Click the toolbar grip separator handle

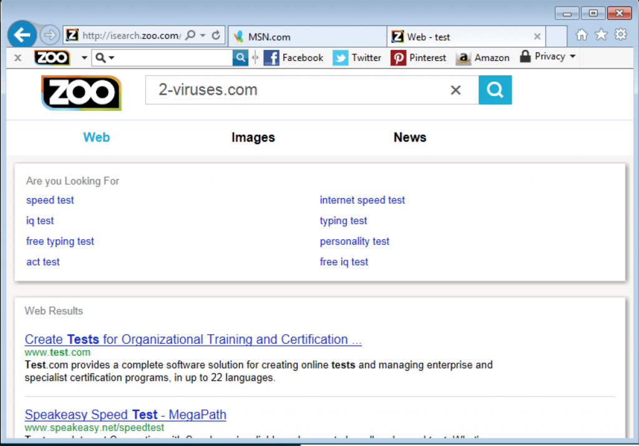255,58
